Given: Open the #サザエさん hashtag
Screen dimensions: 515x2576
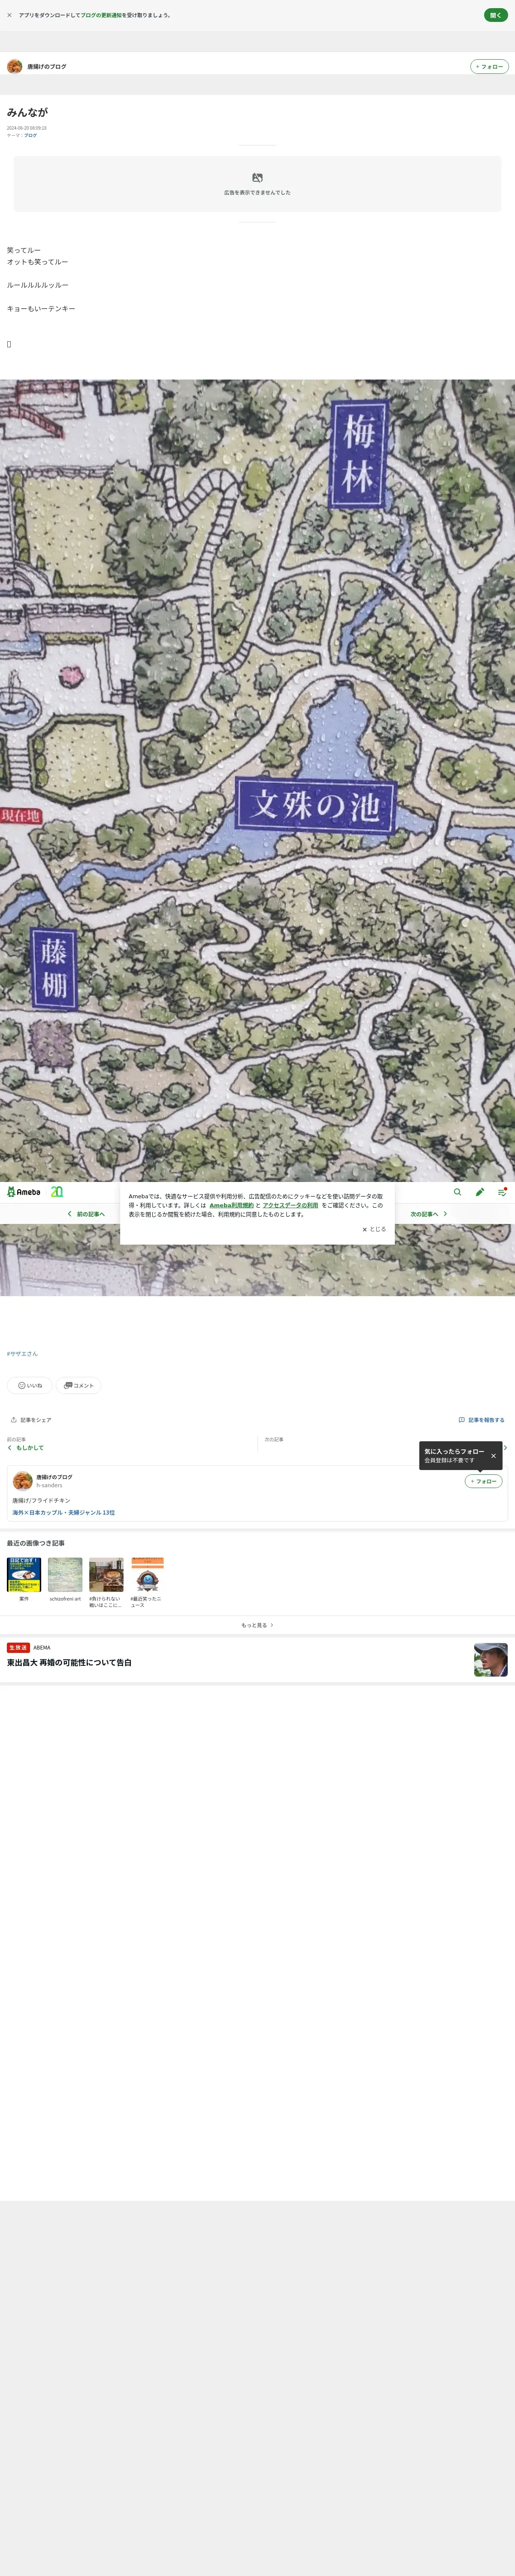Looking at the screenshot, I should click(22, 1354).
